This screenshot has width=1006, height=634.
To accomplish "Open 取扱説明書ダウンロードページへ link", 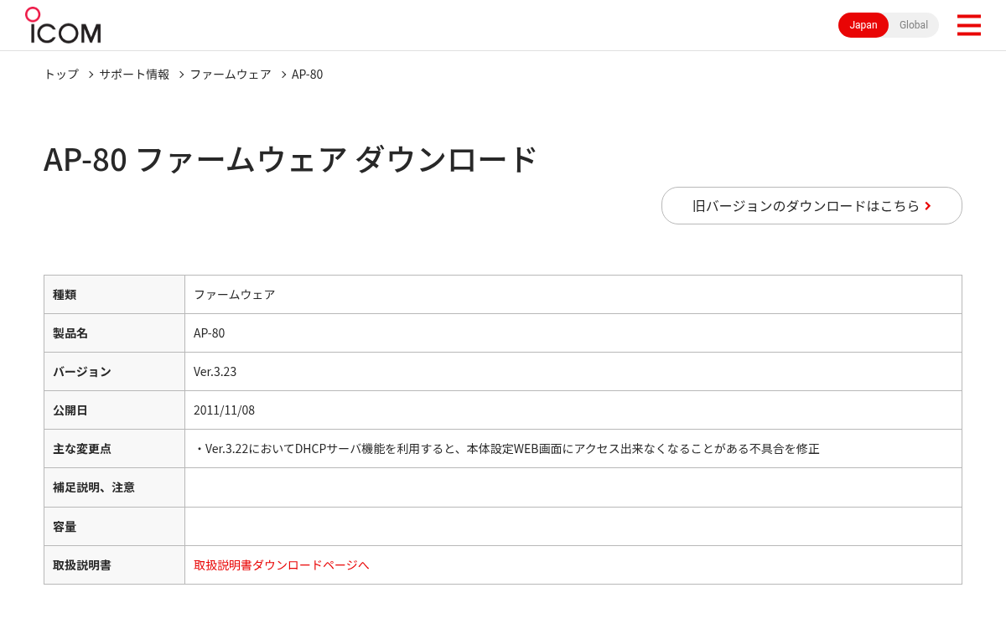I will tap(282, 564).
